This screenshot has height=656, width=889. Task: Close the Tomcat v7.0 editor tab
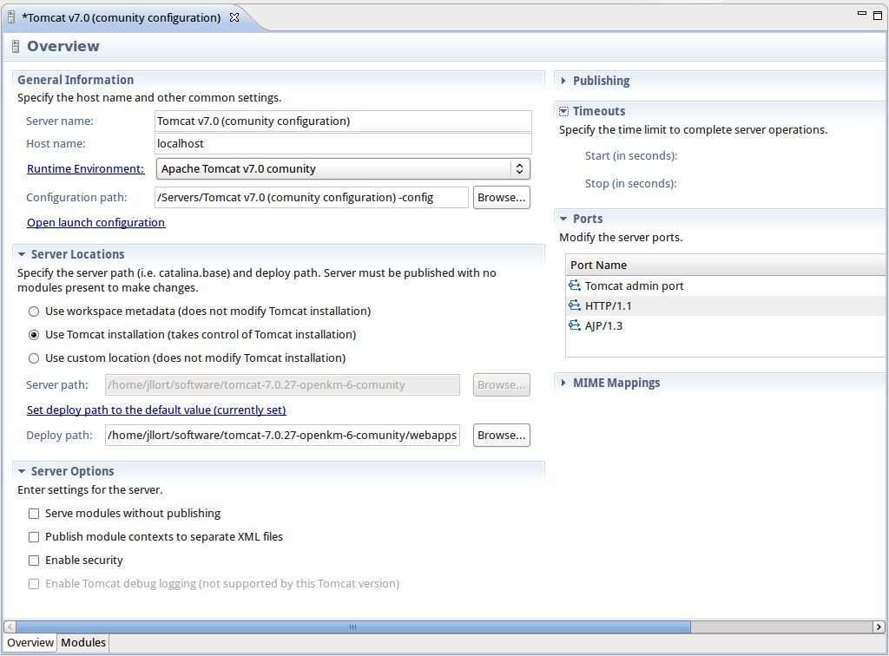(x=234, y=17)
